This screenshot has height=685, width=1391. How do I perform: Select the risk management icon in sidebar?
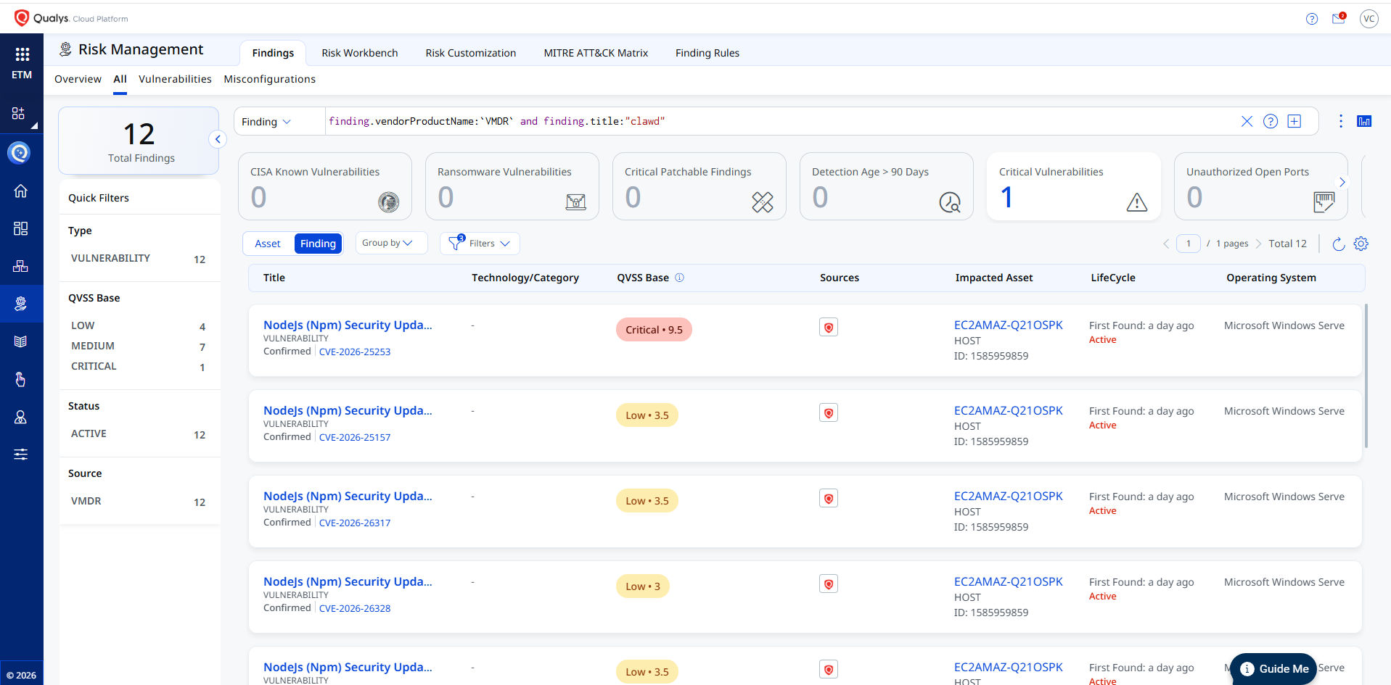click(21, 304)
